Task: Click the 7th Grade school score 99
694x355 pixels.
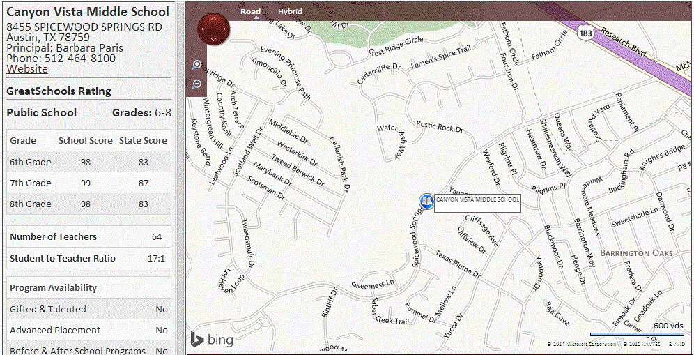Action: coord(86,183)
